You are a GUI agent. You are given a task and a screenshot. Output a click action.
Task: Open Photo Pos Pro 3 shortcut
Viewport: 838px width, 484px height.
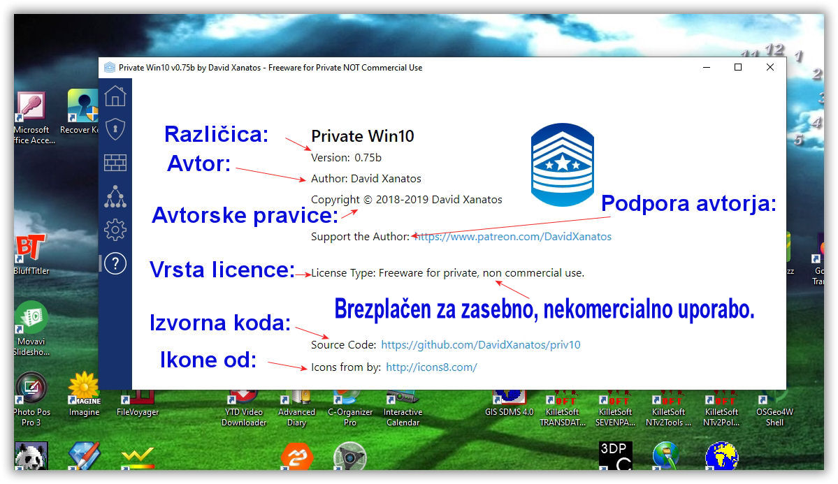click(x=31, y=399)
